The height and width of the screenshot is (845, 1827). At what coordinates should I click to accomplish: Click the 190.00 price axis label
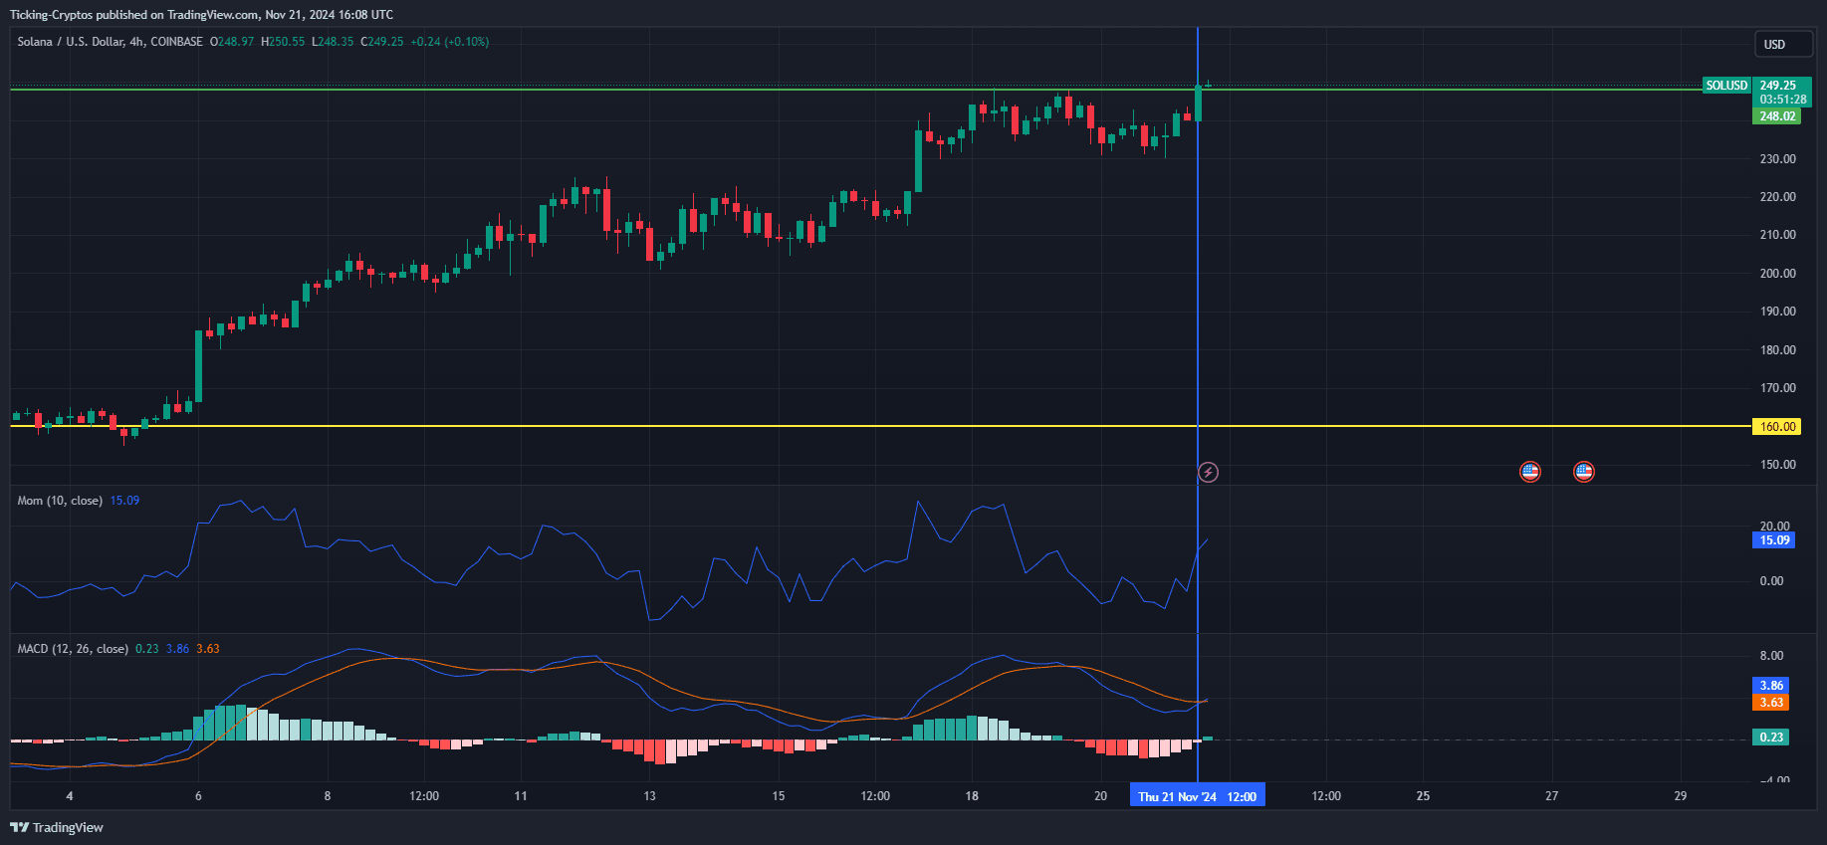tap(1777, 312)
